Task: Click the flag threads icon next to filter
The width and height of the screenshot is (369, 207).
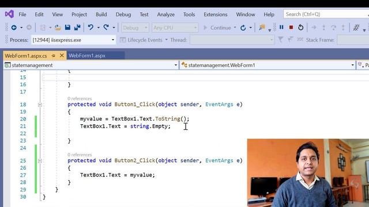Action: tap(291, 40)
